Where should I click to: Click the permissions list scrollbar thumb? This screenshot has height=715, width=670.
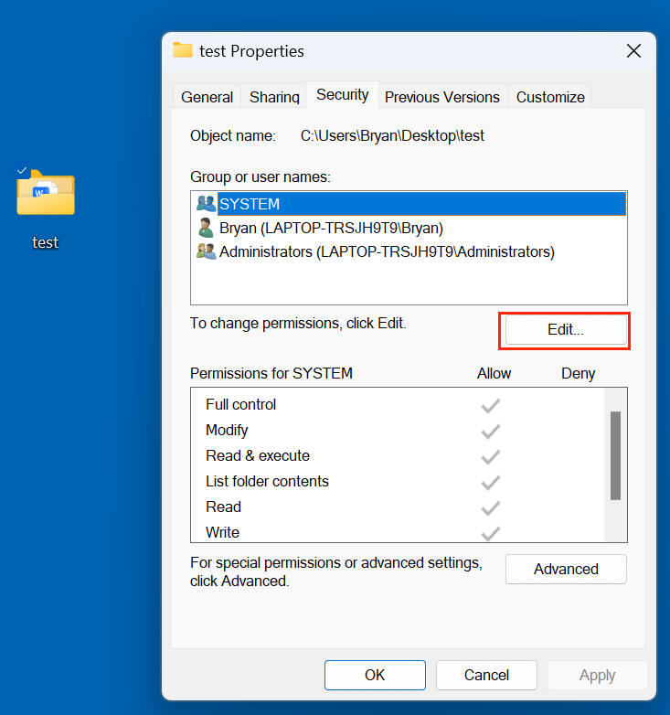click(x=615, y=455)
